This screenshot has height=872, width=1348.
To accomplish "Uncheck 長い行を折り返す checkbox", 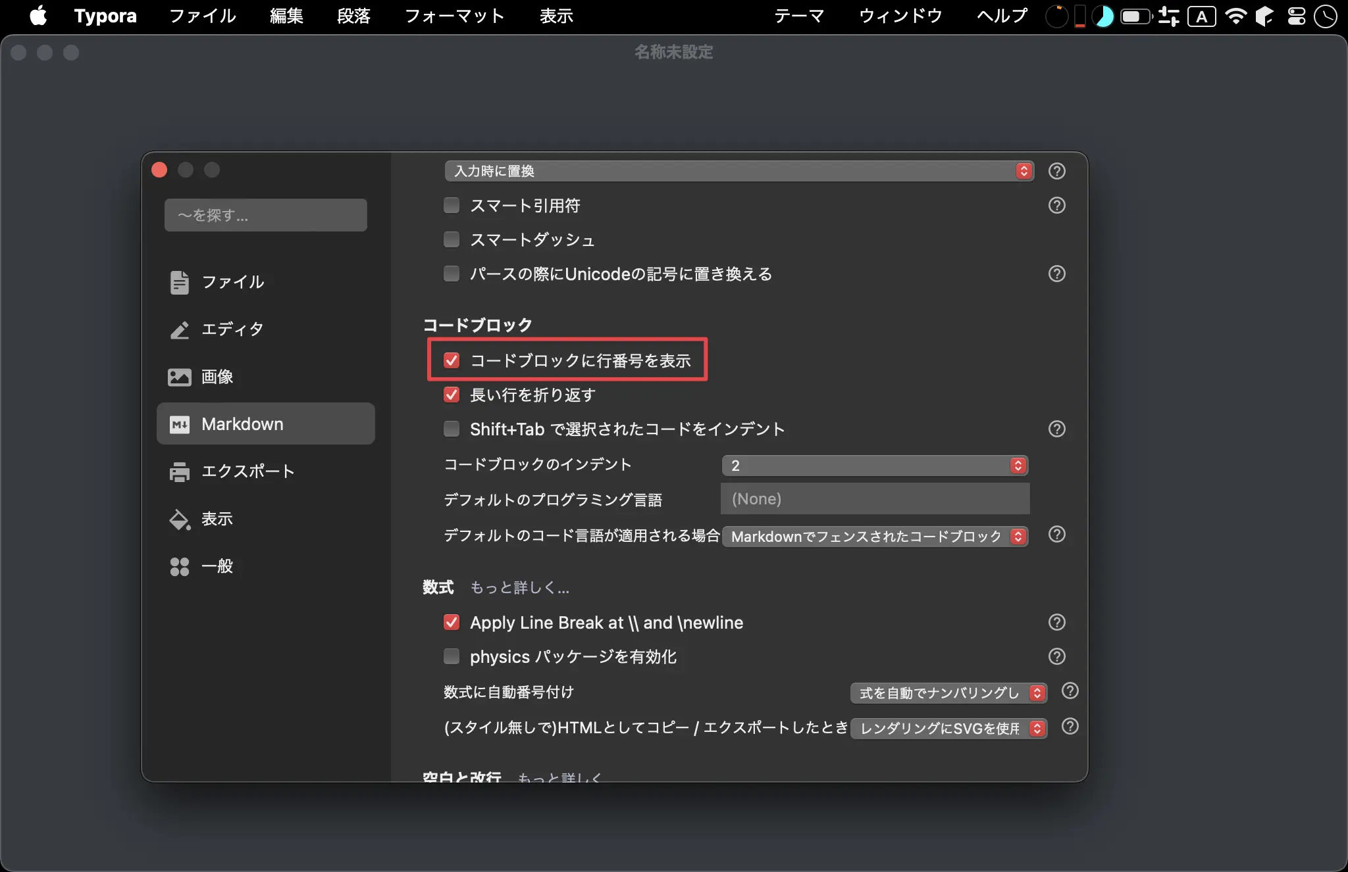I will click(452, 395).
